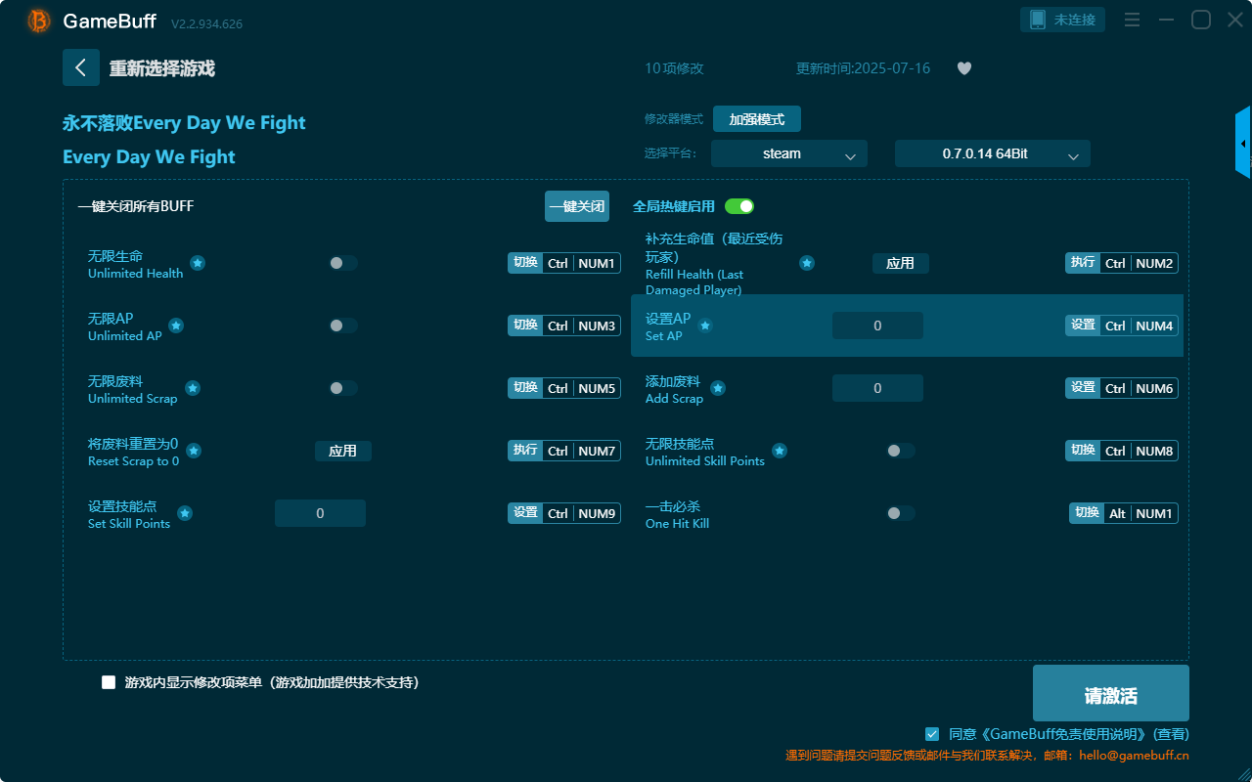Toggle the Unlimited Scrap switch
Image resolution: width=1252 pixels, height=782 pixels.
(x=343, y=388)
